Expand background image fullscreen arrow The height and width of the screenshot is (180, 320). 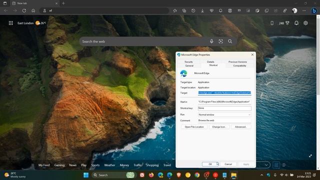(x=310, y=156)
